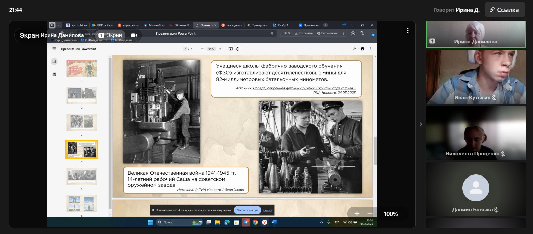Open the three-dot options on shared screen
Image resolution: width=533 pixels, height=234 pixels.
pos(408,30)
